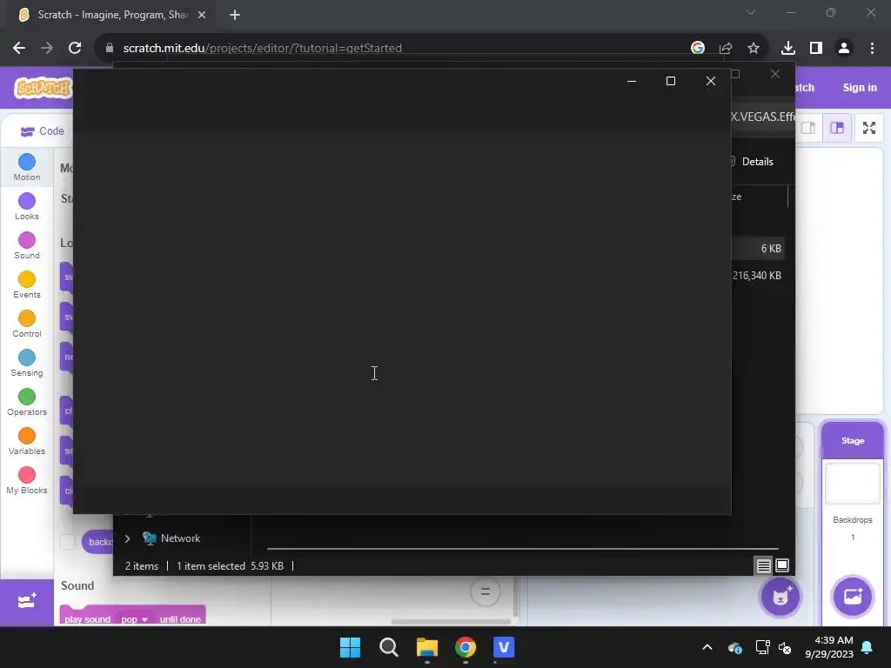891x668 pixels.
Task: Select the Motion block category
Action: 27,168
